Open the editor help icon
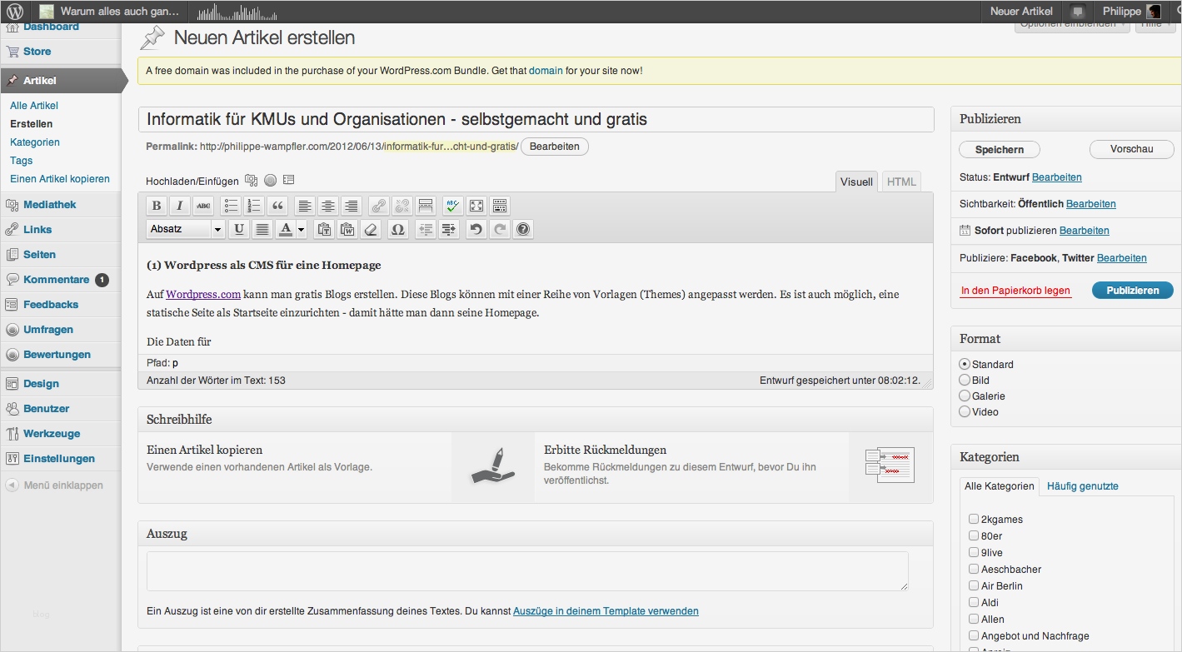The height and width of the screenshot is (652, 1182). 523,229
